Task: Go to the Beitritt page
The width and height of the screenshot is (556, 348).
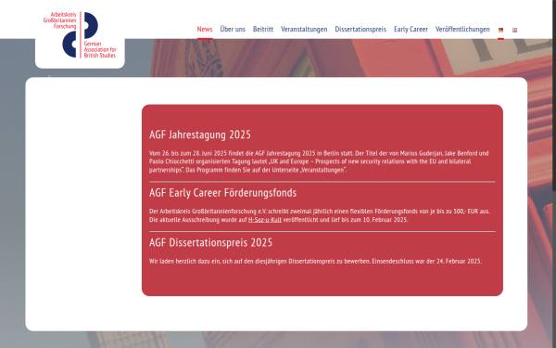Action: coord(263,29)
